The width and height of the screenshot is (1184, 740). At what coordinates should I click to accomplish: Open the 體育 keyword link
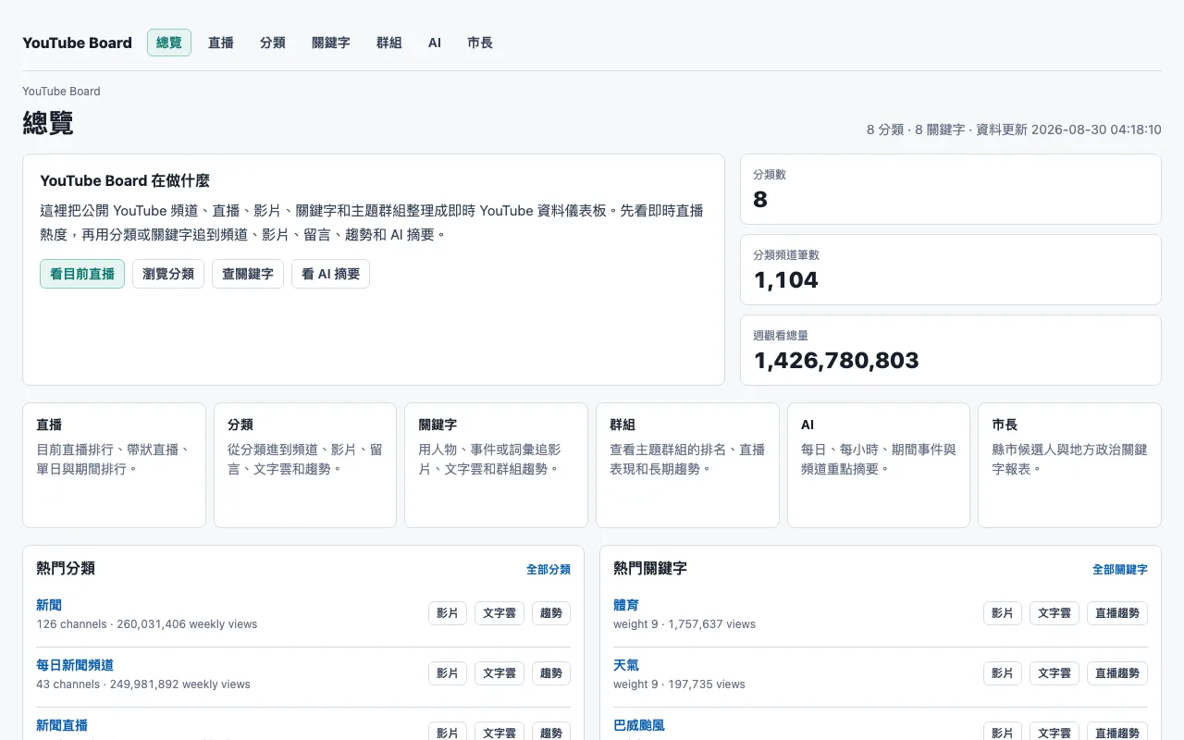[626, 605]
